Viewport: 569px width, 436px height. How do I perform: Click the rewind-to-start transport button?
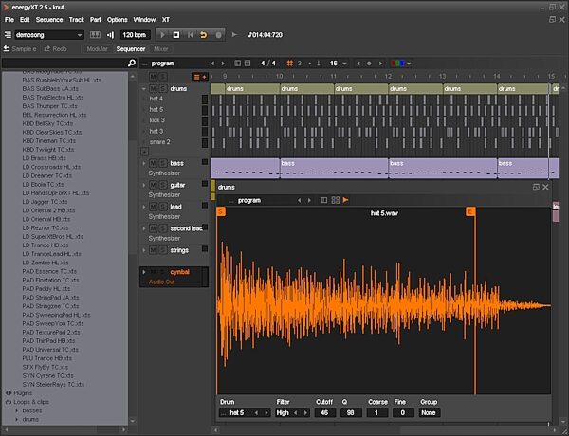coord(190,35)
